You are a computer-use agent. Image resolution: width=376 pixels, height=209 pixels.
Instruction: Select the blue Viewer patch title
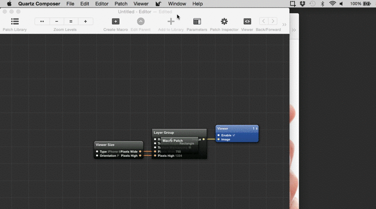coord(223,128)
